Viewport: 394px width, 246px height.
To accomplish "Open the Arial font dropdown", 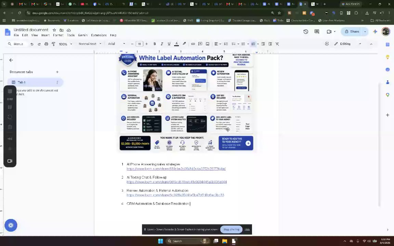I will [x=117, y=44].
